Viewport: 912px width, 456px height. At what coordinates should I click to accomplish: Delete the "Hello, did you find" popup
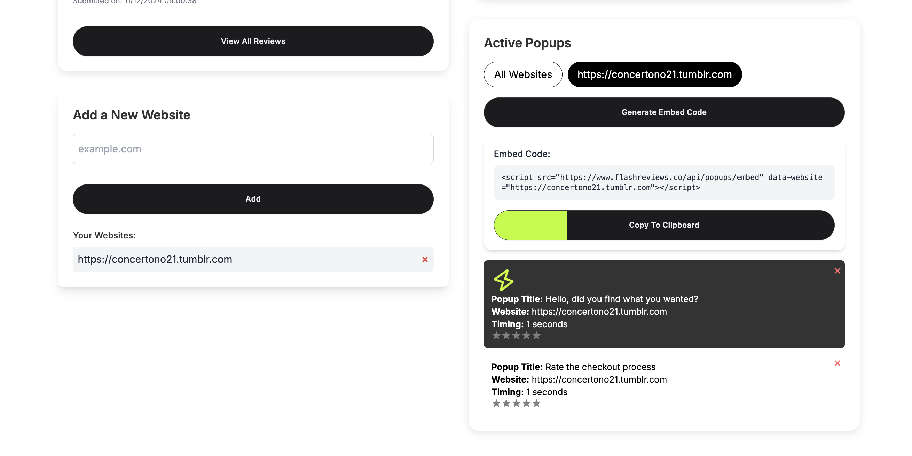click(837, 271)
